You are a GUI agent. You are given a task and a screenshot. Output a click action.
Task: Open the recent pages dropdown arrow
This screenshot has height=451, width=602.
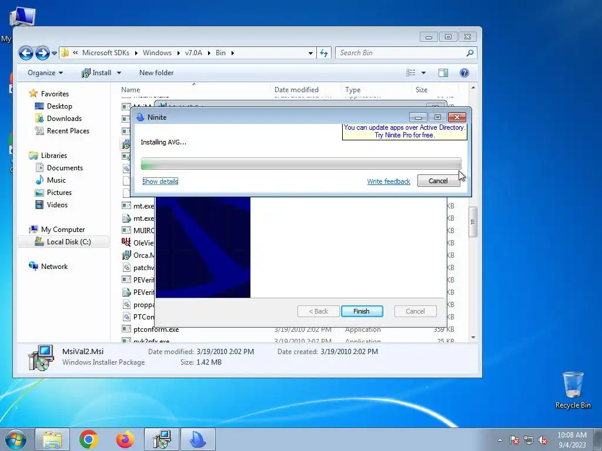point(54,53)
